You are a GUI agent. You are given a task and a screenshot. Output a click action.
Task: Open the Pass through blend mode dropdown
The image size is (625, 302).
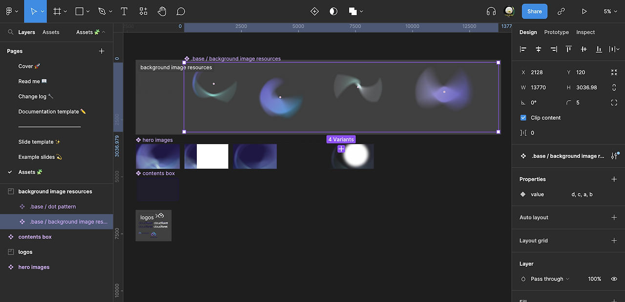click(x=550, y=279)
